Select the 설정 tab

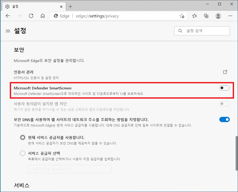pos(34,7)
